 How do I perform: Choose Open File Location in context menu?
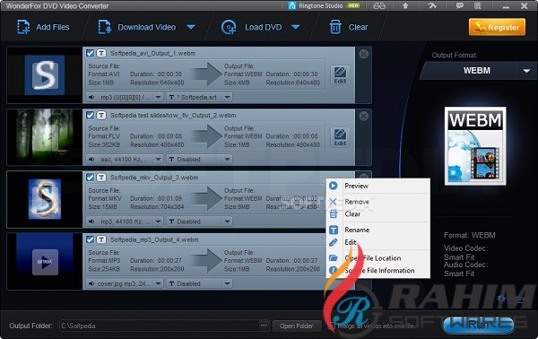(x=377, y=258)
